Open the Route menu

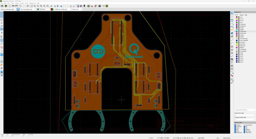(17, 3)
